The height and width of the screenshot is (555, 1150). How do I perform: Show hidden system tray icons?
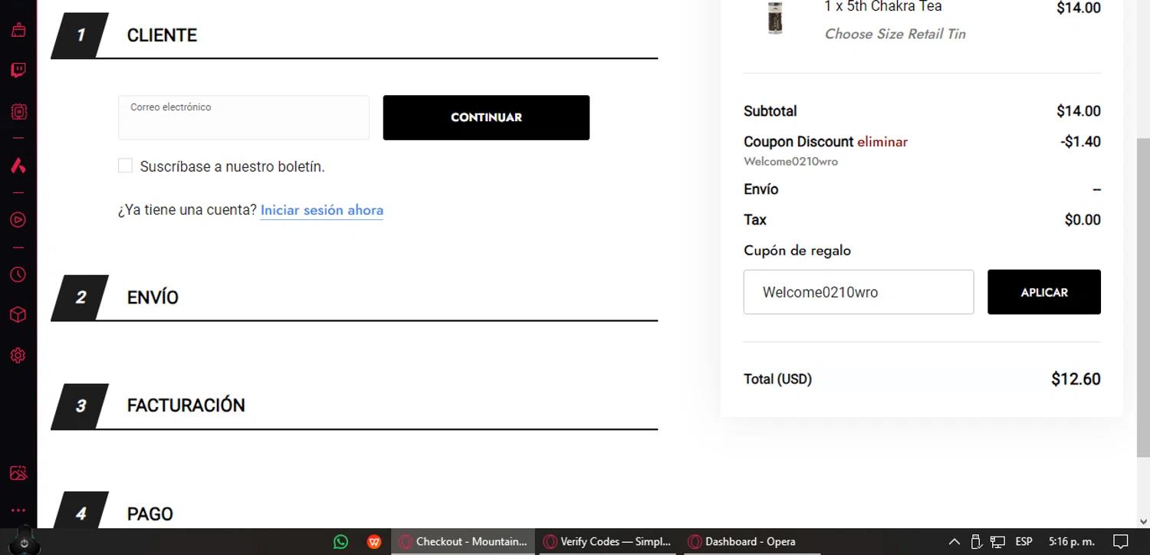point(955,541)
